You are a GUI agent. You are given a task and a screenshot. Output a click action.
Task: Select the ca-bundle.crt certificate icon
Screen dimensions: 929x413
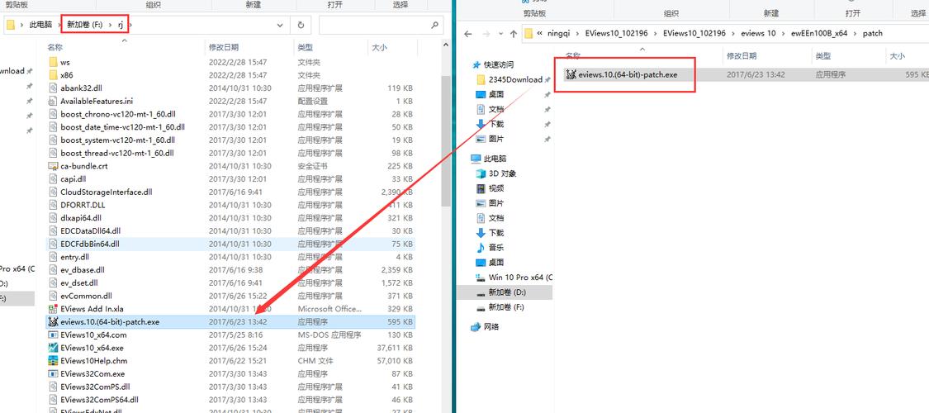pyautogui.click(x=53, y=166)
